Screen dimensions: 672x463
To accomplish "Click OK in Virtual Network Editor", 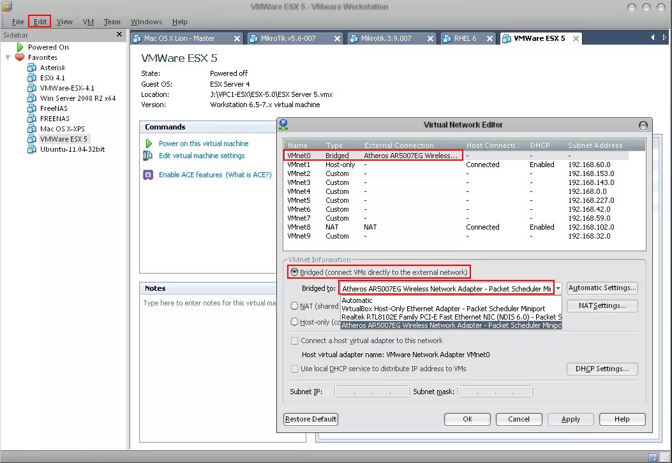I will 467,419.
